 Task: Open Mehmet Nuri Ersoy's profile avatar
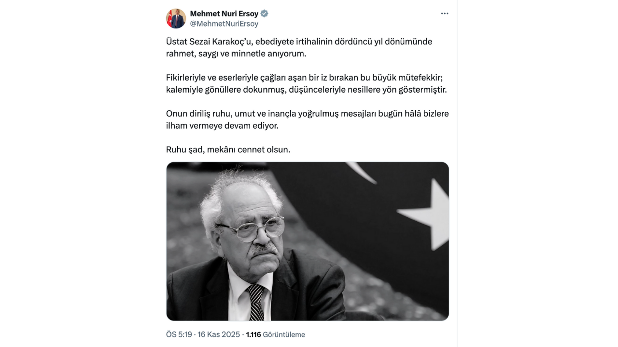point(176,18)
